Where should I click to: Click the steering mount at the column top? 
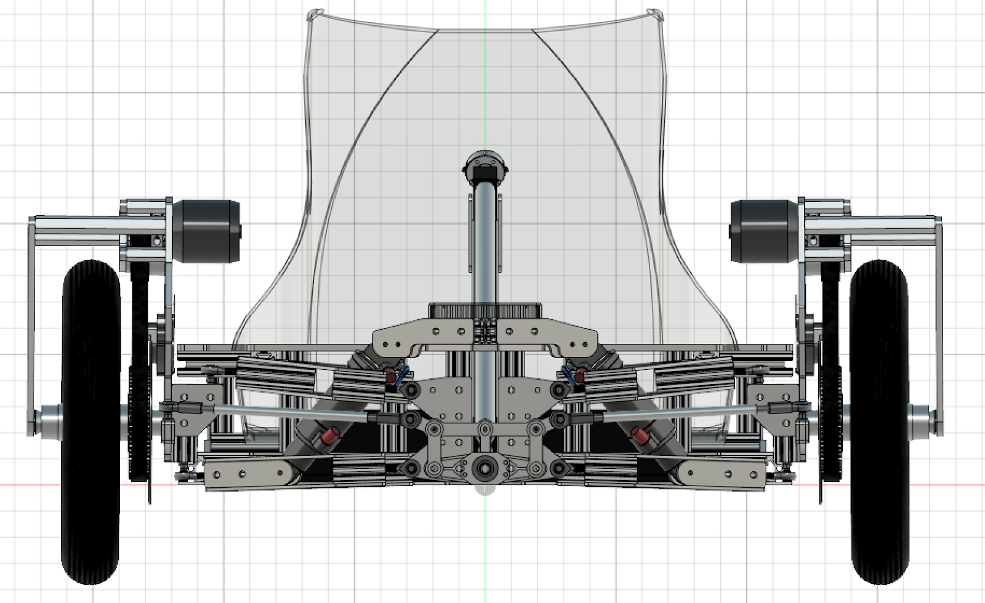click(x=486, y=167)
